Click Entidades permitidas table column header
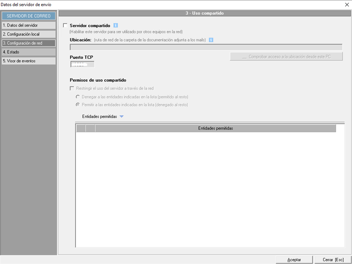352x264 pixels. 215,129
